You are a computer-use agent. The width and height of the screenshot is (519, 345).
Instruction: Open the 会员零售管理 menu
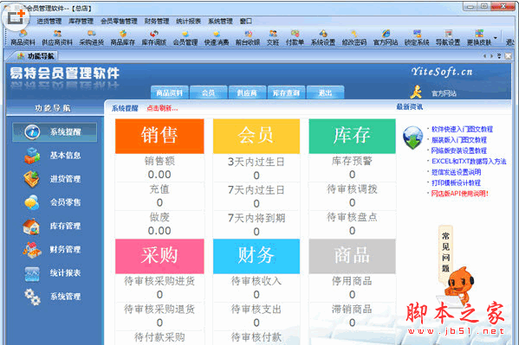pos(119,21)
